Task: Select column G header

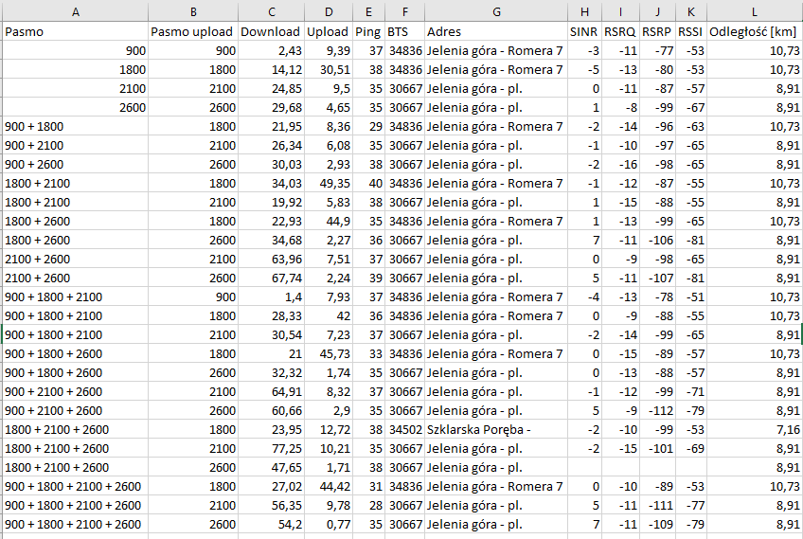Action: coord(496,11)
